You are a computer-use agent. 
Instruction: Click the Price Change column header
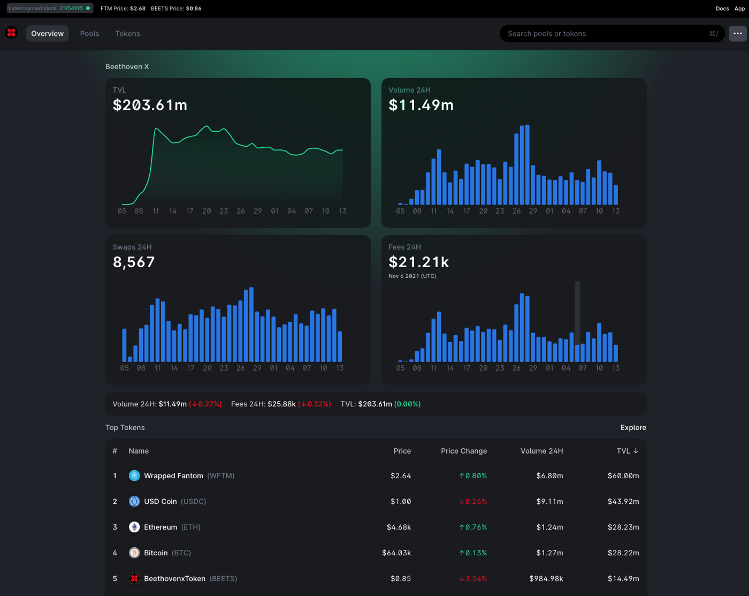464,451
